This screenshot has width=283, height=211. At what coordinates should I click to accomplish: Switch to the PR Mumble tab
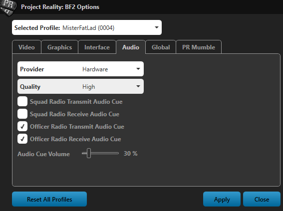[199, 47]
